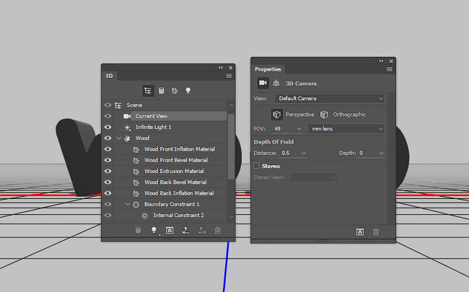Screen dimensions: 469x292
Task: Hide Wood Front Inflation Material
Action: pyautogui.click(x=108, y=149)
